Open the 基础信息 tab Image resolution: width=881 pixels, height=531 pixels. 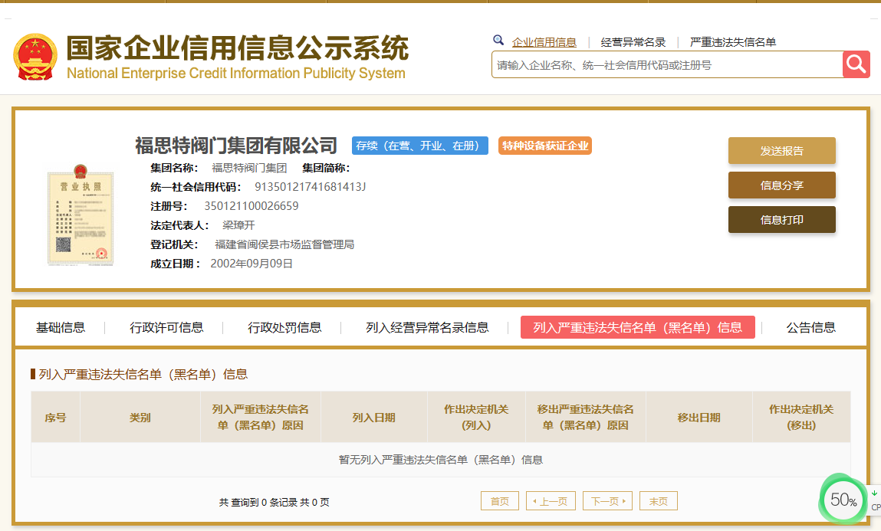[60, 327]
